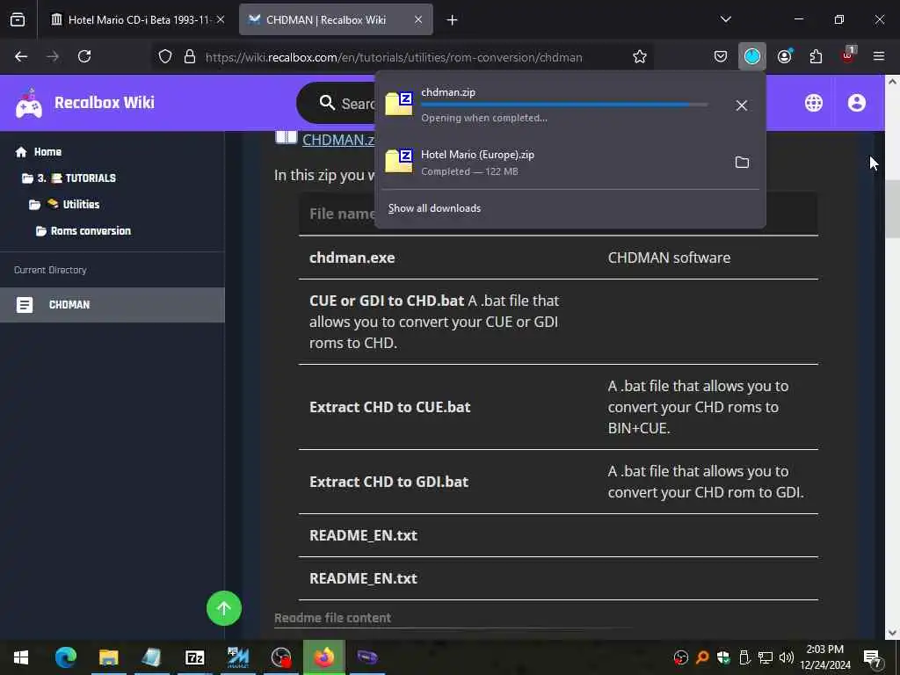Click the scrollbar down arrow
This screenshot has width=900, height=675.
click(892, 633)
